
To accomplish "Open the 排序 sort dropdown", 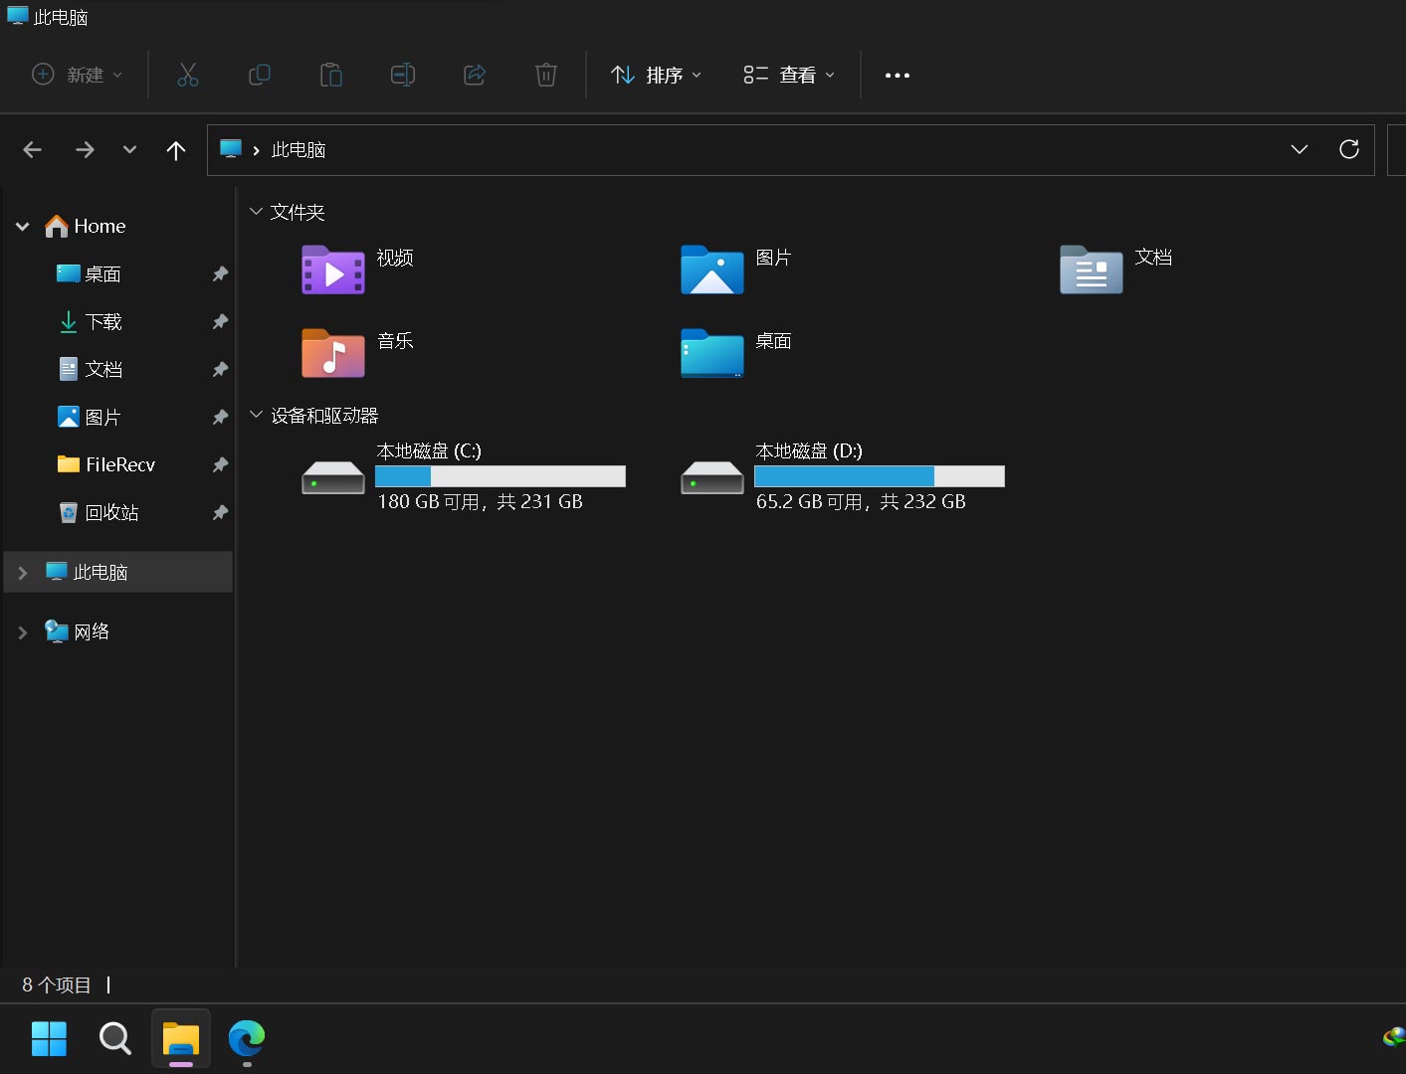I will pos(656,75).
